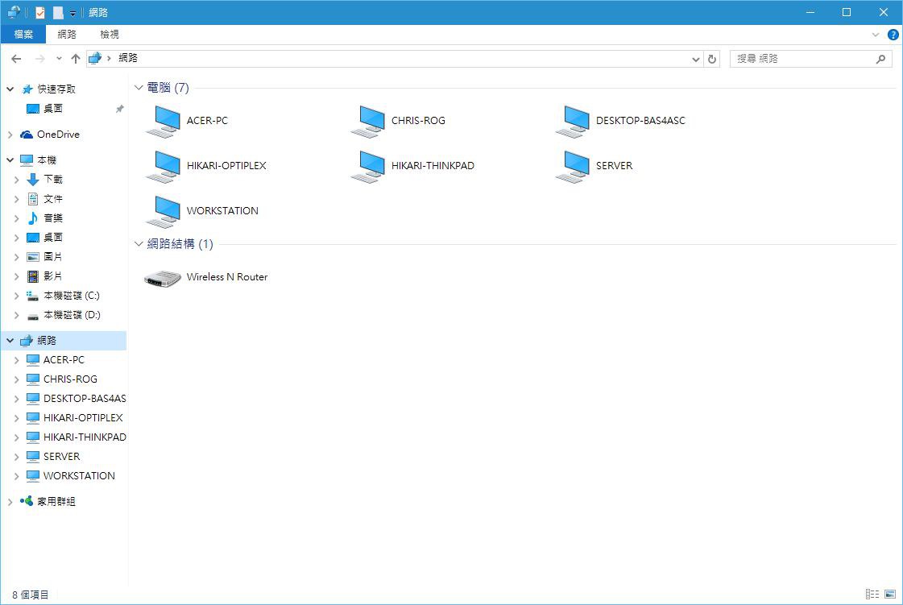The image size is (903, 605).
Task: Expand the ribbon using the chevron
Action: click(x=876, y=35)
